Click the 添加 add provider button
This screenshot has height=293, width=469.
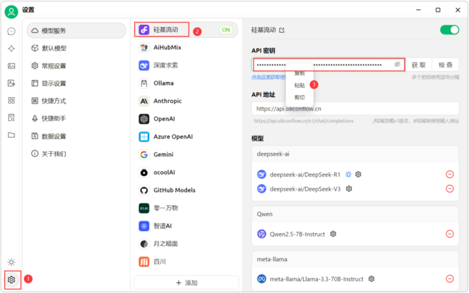(x=186, y=283)
